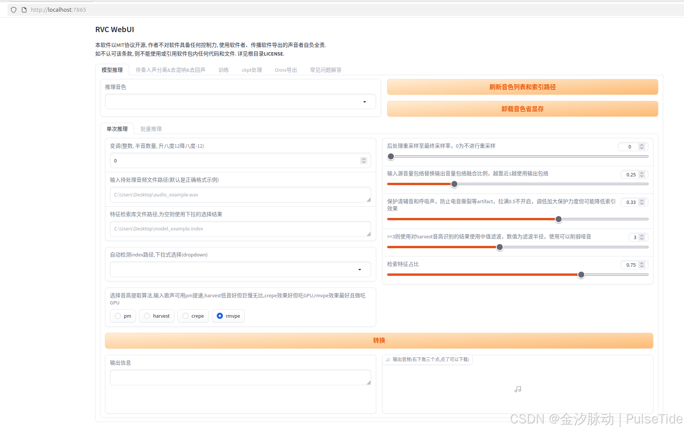Click stepper of 后处理重采样 value box
This screenshot has width=684, height=431.
pyautogui.click(x=642, y=147)
